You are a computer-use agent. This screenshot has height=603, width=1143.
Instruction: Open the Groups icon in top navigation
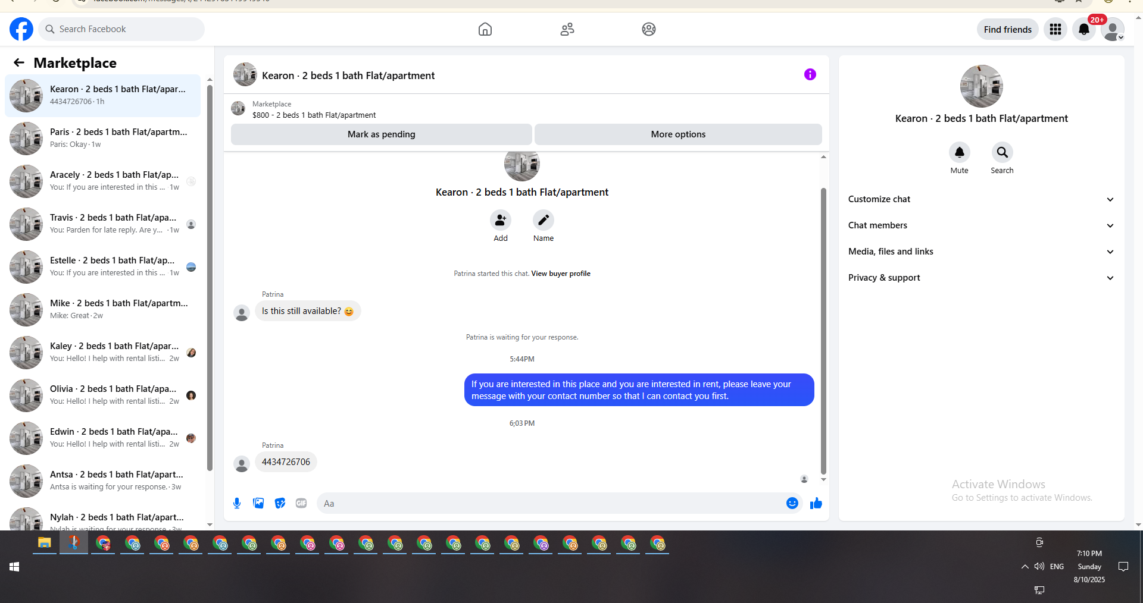tap(649, 29)
